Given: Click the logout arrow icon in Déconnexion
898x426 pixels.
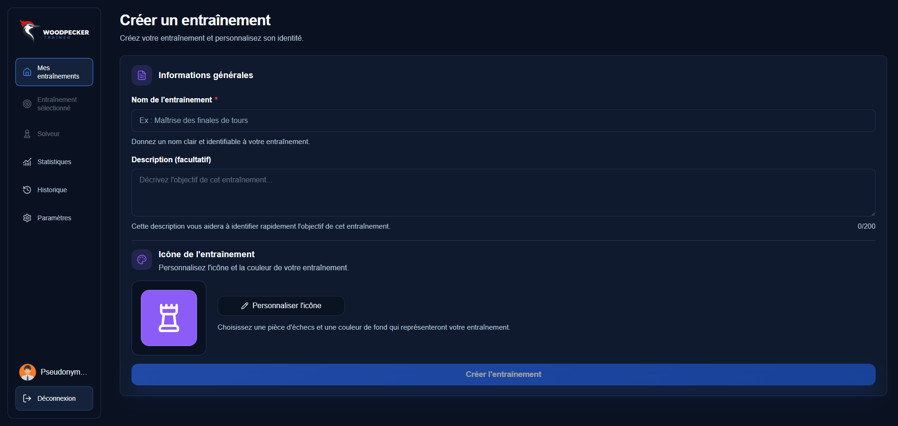Looking at the screenshot, I should tap(27, 398).
